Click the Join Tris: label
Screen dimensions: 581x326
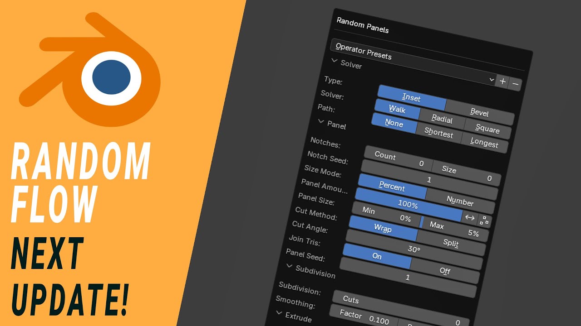[305, 240]
